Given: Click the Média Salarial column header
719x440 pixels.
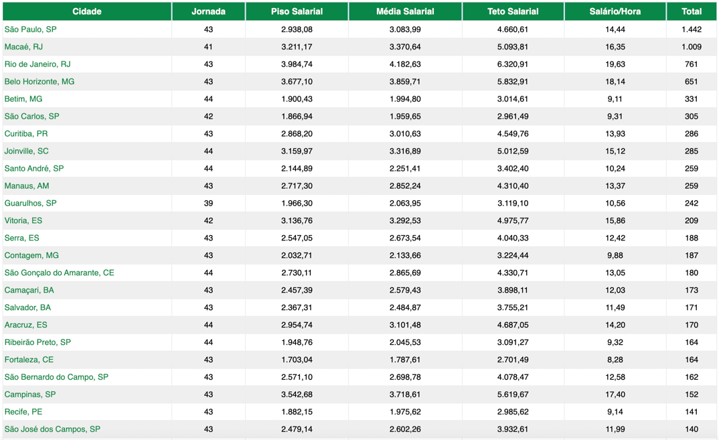Looking at the screenshot, I should (405, 11).
